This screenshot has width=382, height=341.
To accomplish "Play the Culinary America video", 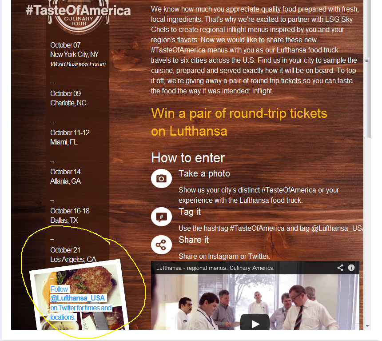I will click(x=255, y=323).
